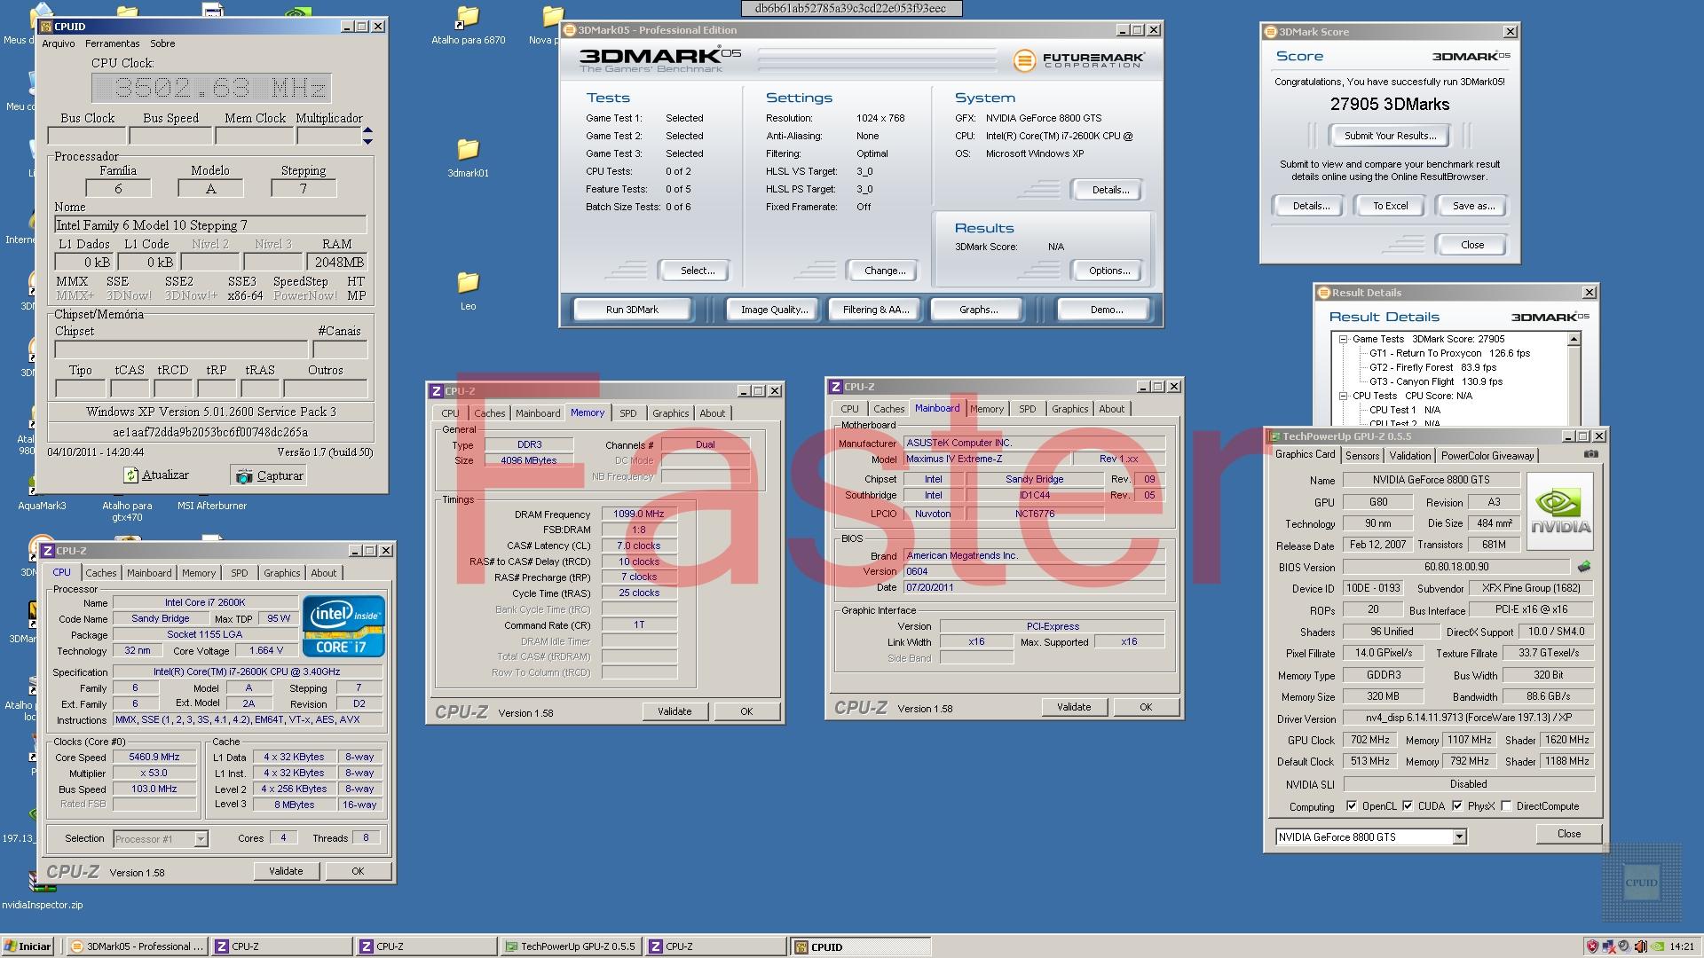Click Save as button in 3DMark Score
This screenshot has height=958, width=1704.
point(1473,206)
